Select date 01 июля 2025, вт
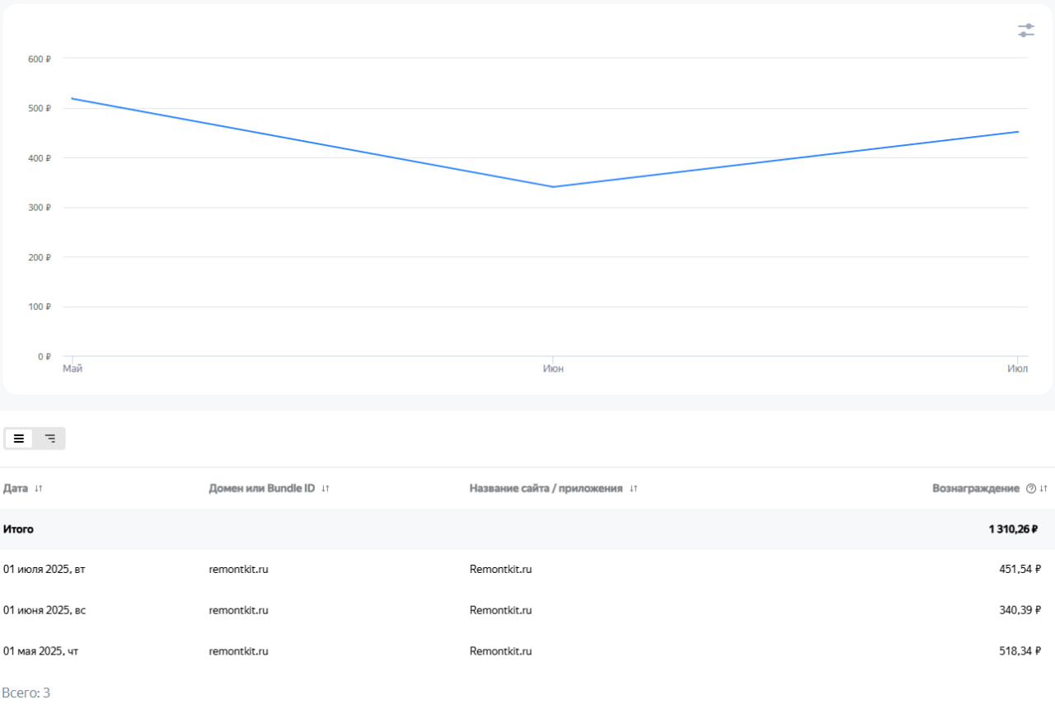Viewport: 1055px width, 709px height. [44, 569]
